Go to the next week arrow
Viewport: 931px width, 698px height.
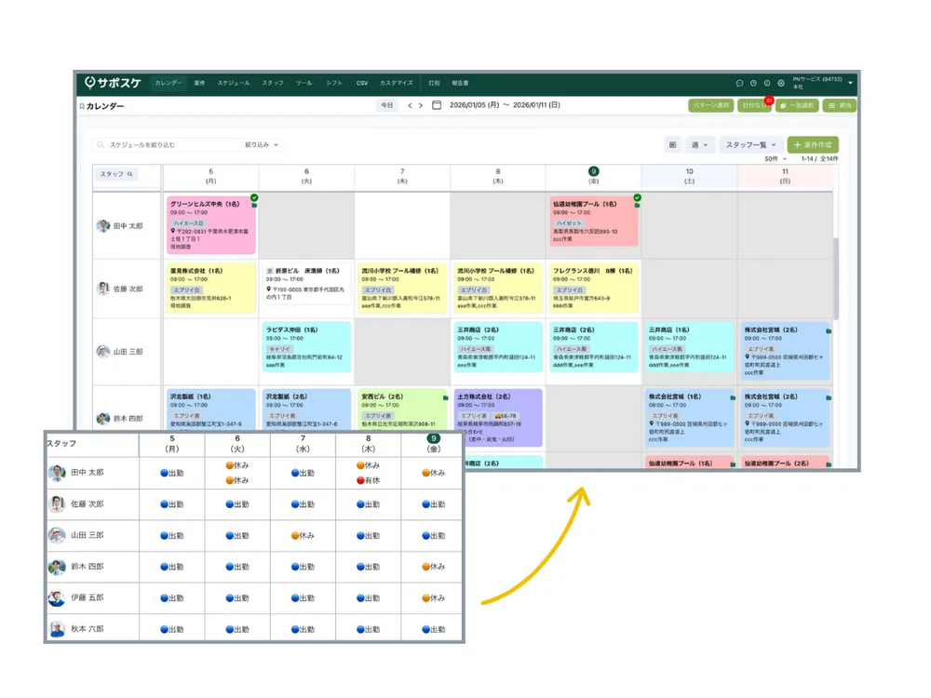421,105
